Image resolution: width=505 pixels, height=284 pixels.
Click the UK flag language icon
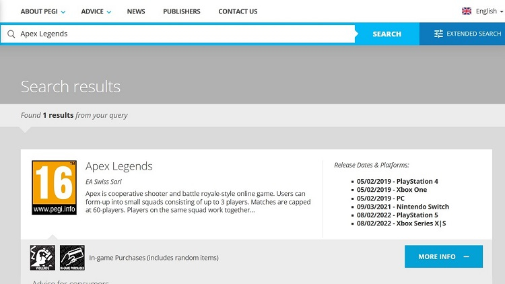pos(467,11)
